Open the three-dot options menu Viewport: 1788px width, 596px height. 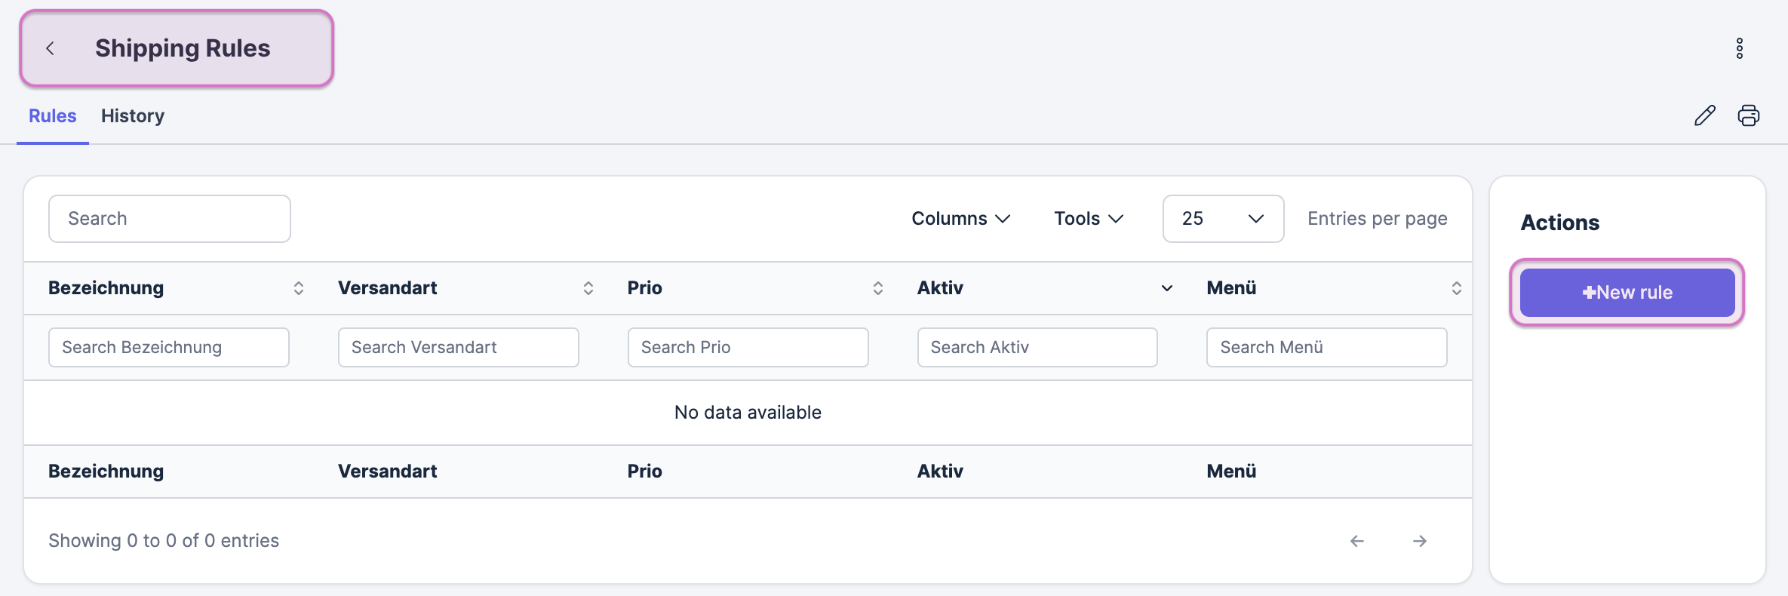pos(1739,48)
